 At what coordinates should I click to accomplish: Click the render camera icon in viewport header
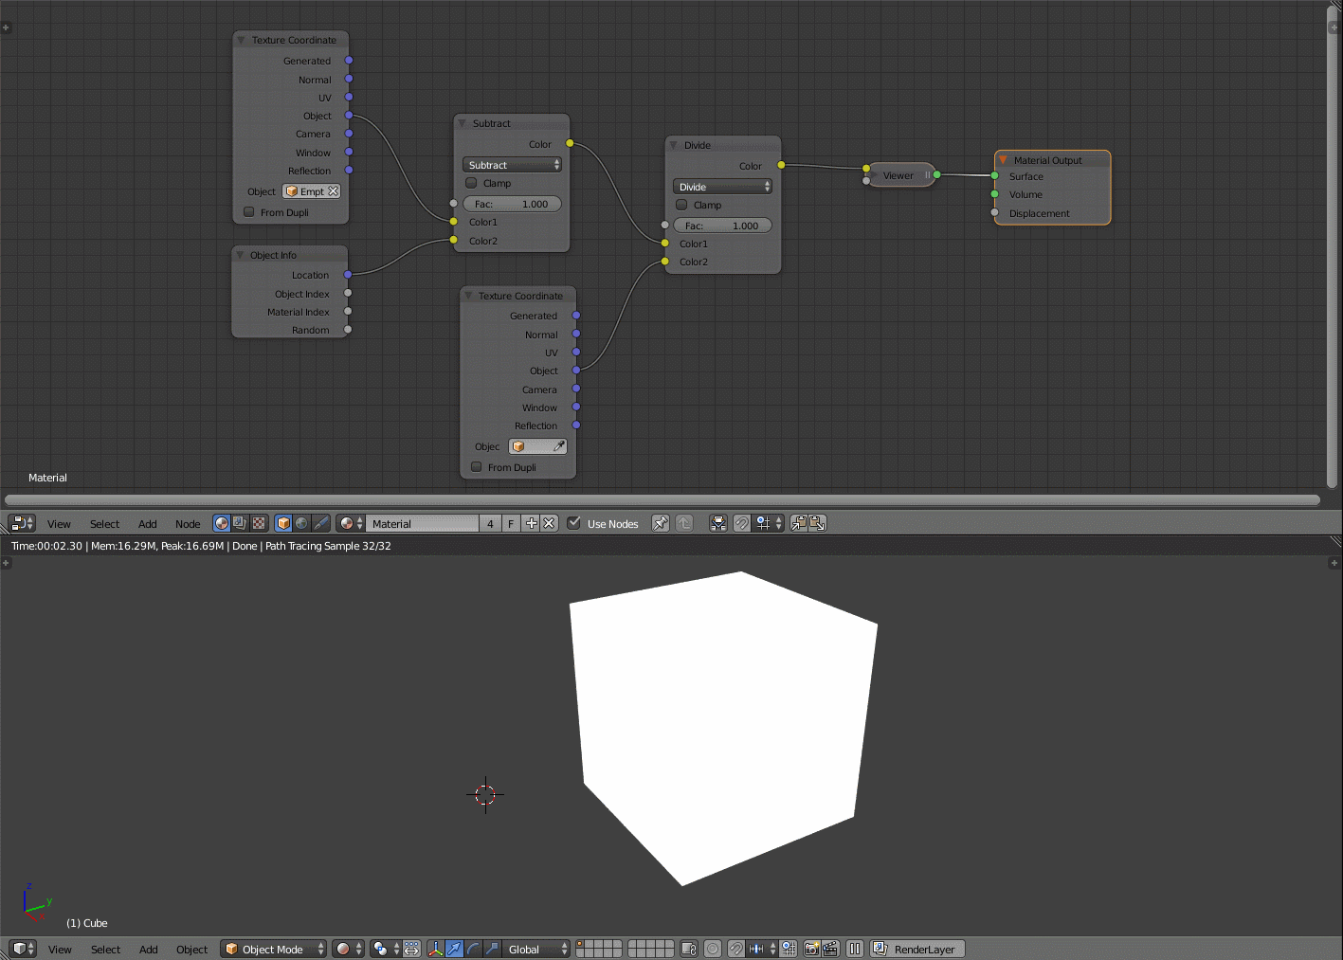pos(812,949)
